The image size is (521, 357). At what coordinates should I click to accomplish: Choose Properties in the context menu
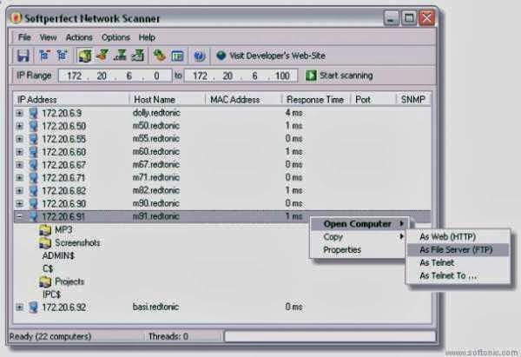pos(358,249)
